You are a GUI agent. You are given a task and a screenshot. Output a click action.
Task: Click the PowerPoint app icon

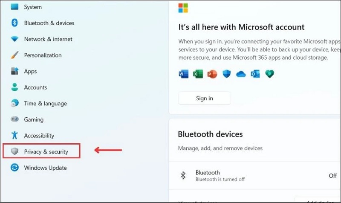tap(212, 74)
